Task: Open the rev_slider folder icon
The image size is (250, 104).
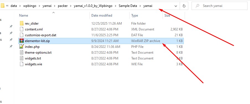Action: pos(22,24)
